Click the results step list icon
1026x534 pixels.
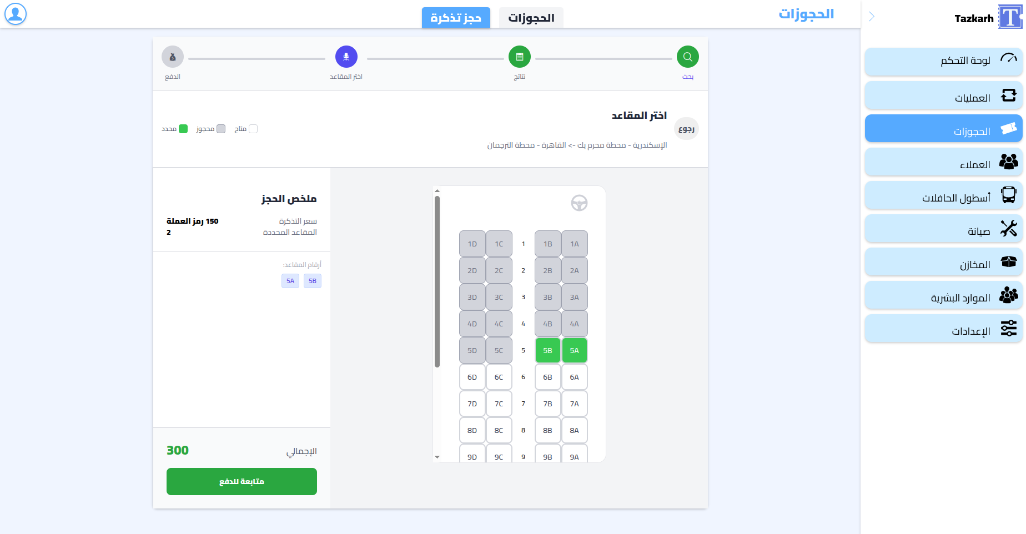tap(519, 57)
